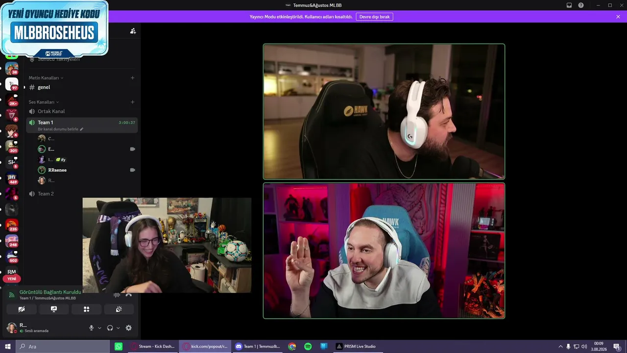Viewport: 627px width, 353px height.
Task: Open the server with the 2K+ badge
Action: point(12,100)
